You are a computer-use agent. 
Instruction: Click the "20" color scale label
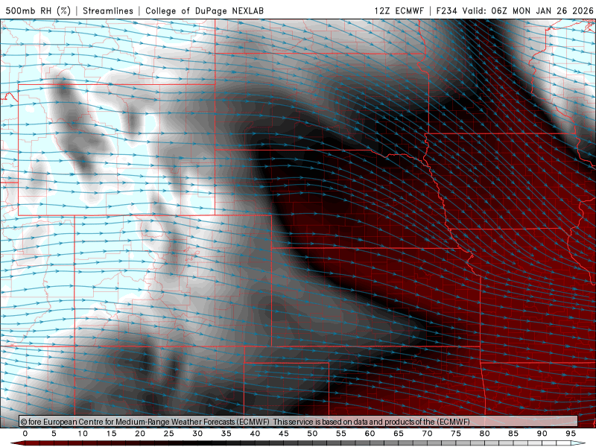pos(140,434)
